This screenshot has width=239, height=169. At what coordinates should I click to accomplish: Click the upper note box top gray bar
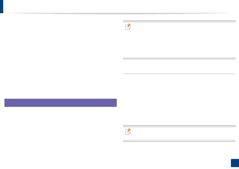coord(179,22)
